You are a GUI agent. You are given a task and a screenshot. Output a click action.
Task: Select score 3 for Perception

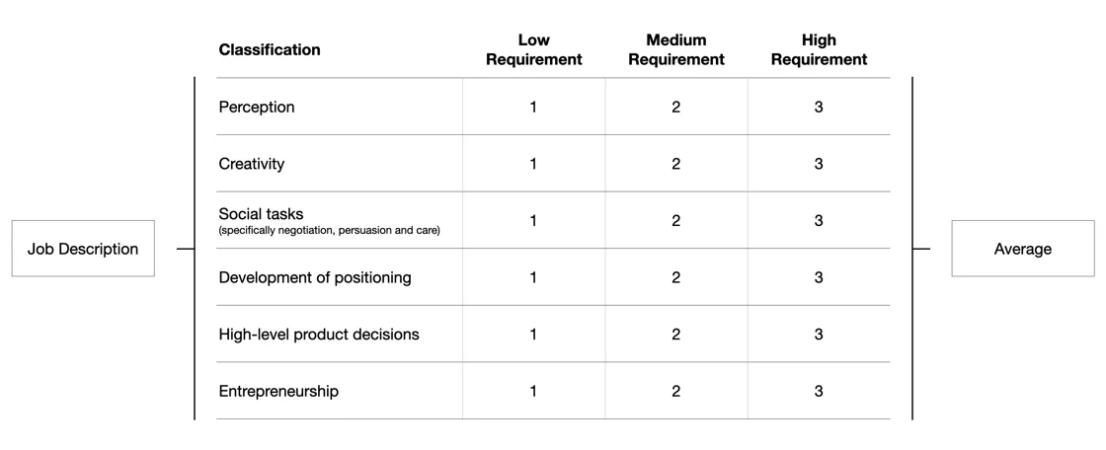coord(819,108)
